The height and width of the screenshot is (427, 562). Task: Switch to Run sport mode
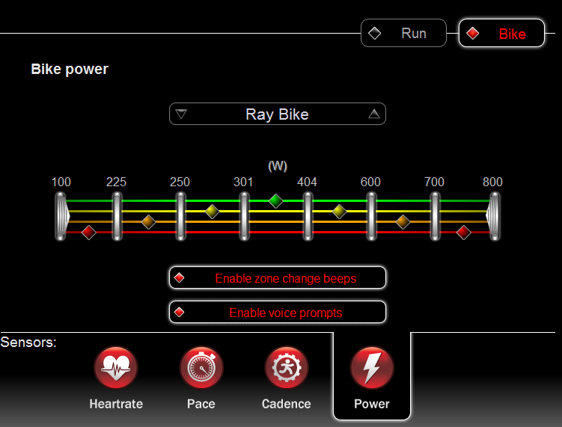click(403, 33)
